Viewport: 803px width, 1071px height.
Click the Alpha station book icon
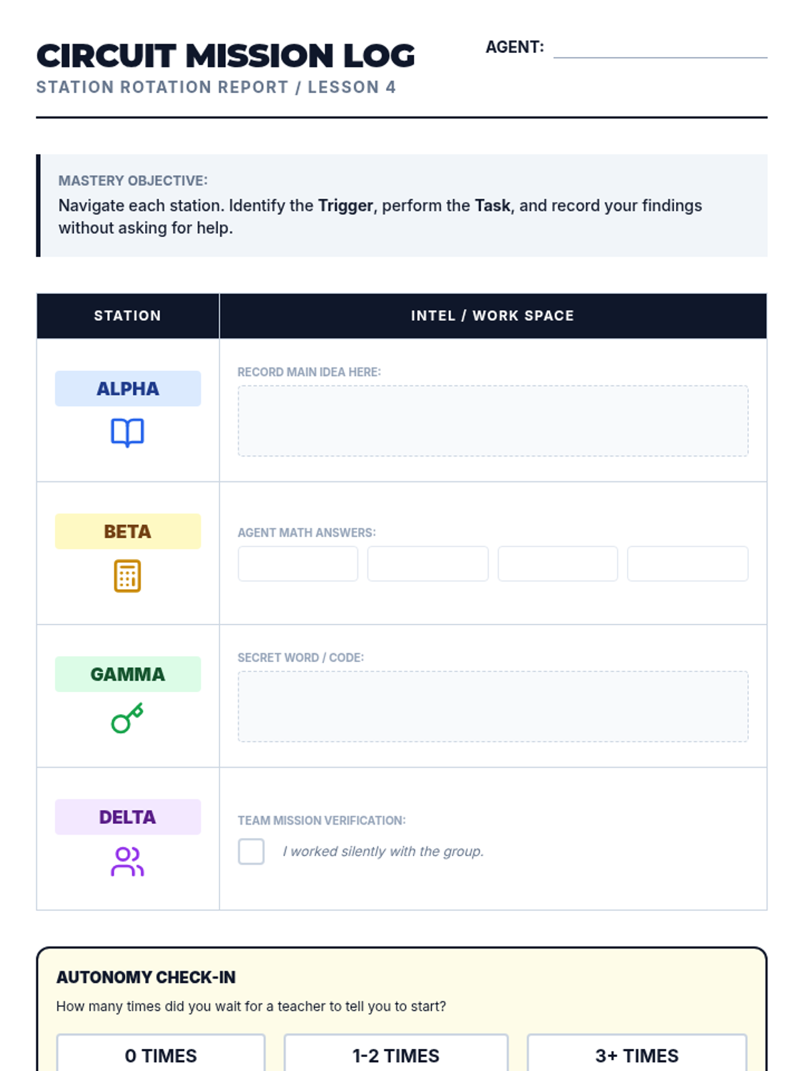click(127, 432)
